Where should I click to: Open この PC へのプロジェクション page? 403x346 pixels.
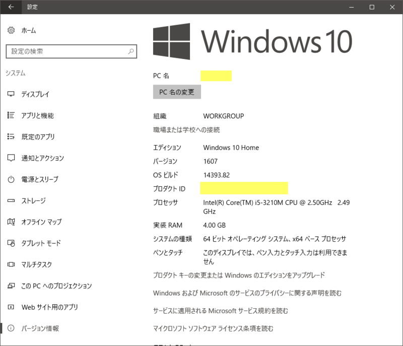point(56,286)
